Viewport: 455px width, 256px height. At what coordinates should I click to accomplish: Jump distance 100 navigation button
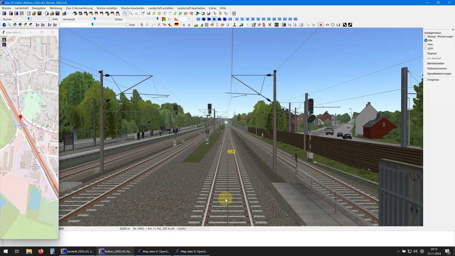tap(247, 19)
